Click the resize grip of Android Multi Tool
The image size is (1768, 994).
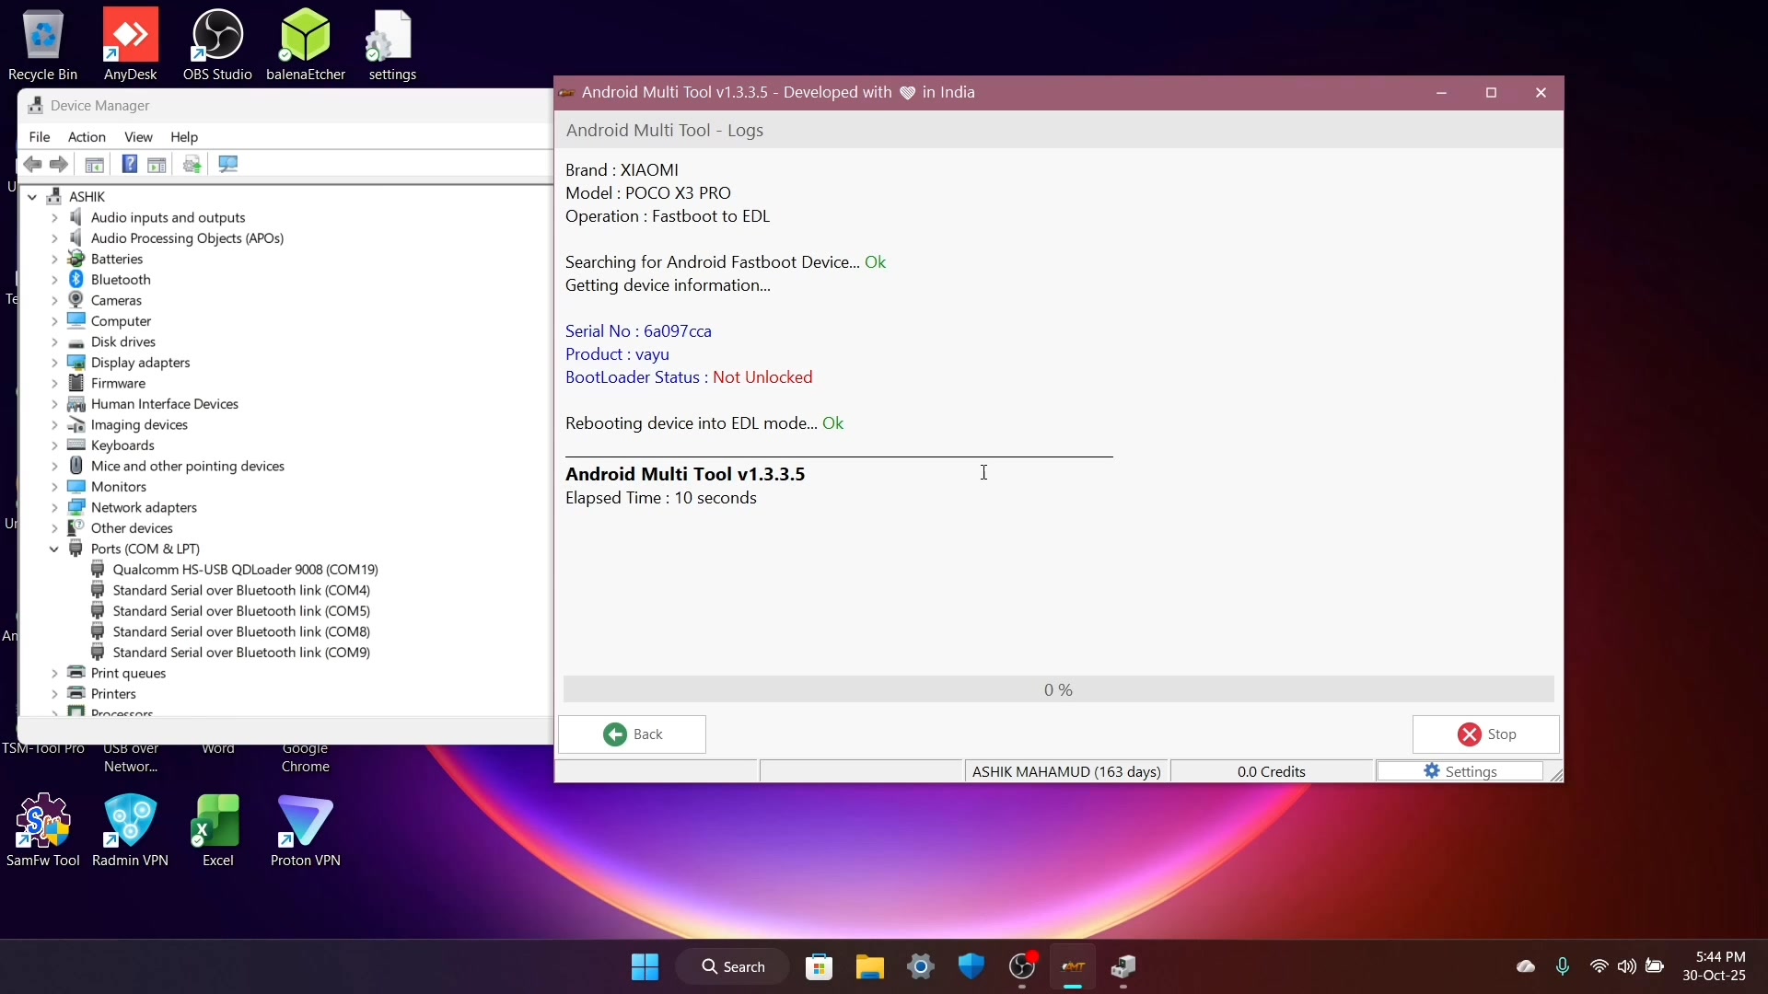tap(1556, 775)
